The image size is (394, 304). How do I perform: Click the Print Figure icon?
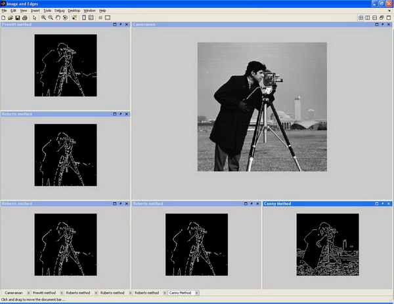coord(25,18)
